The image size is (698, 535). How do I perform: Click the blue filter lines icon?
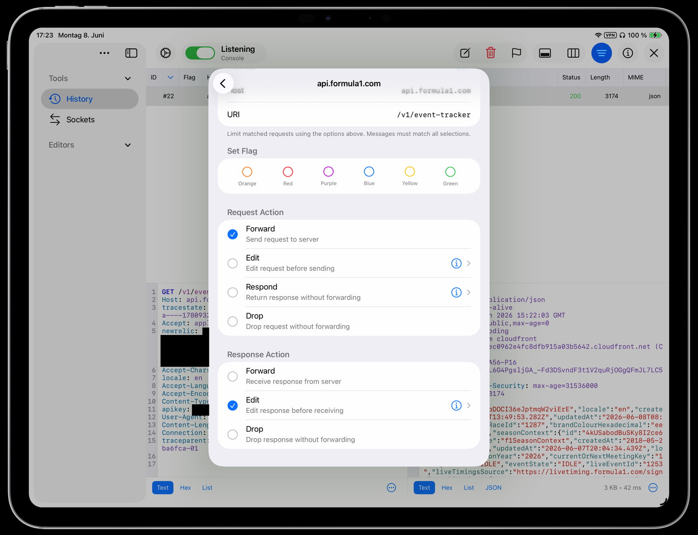tap(602, 53)
